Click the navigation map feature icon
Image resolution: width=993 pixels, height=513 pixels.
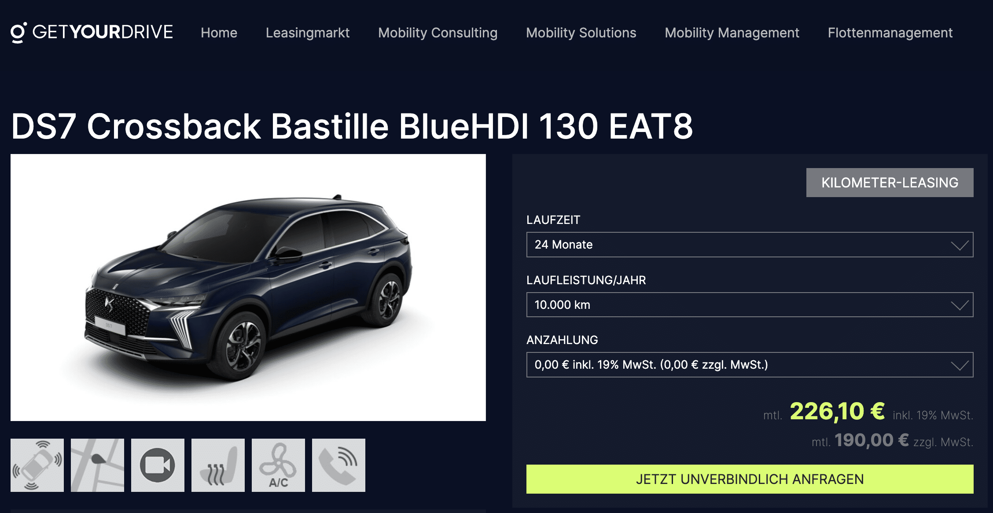(97, 465)
